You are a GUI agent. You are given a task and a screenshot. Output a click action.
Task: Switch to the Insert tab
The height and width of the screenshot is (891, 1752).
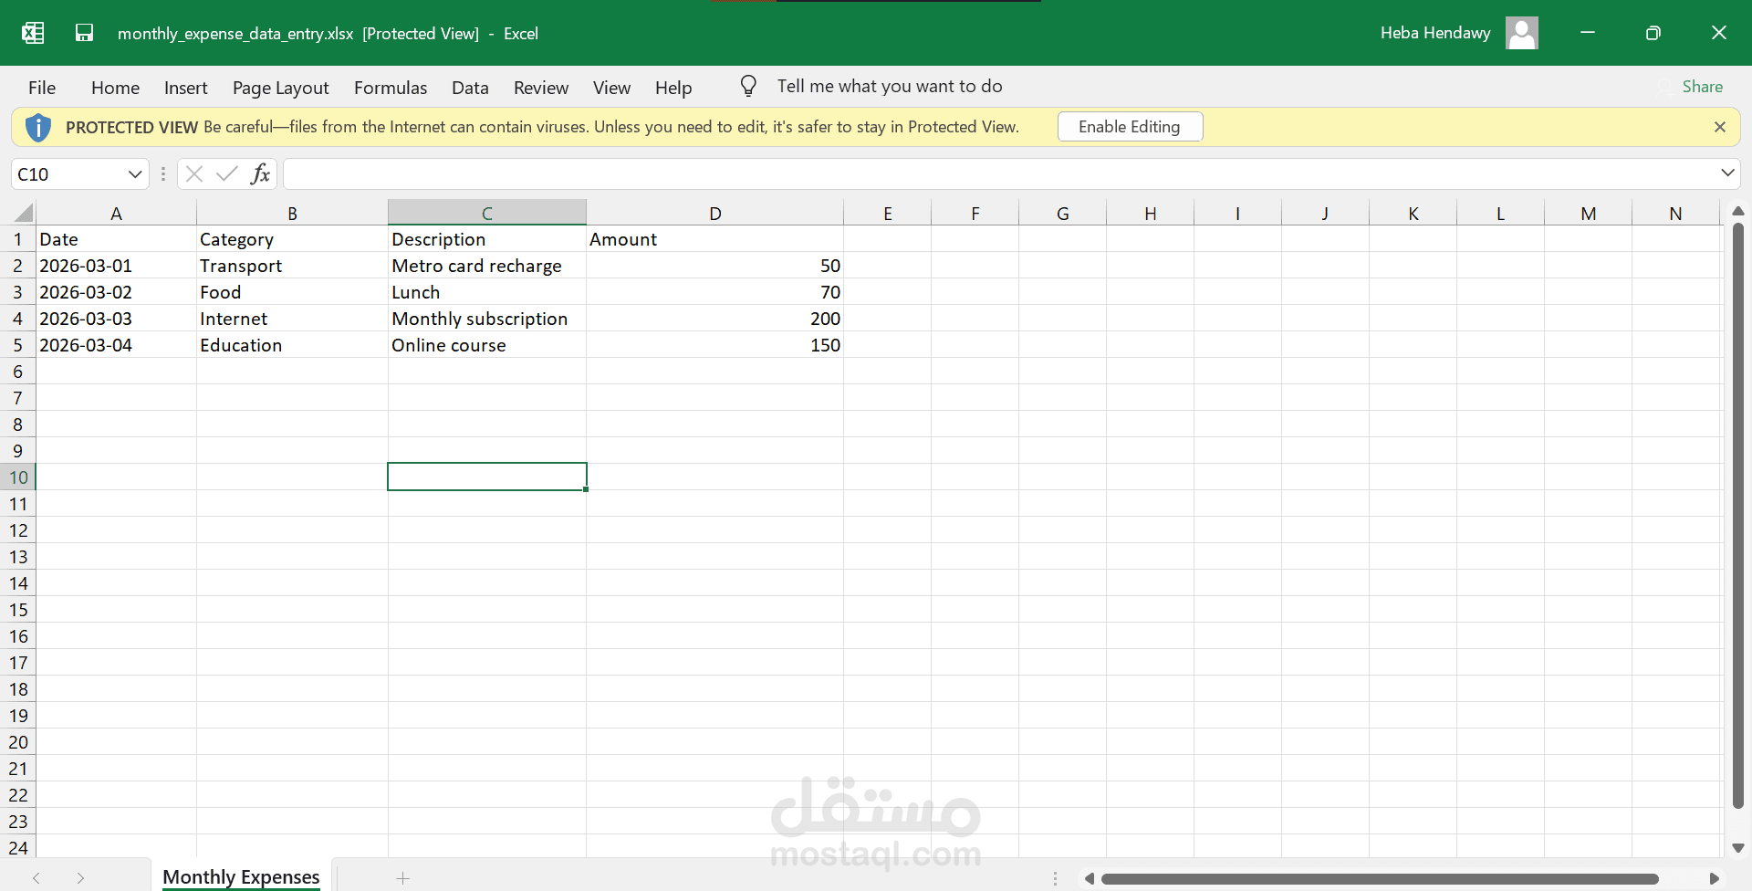186,88
